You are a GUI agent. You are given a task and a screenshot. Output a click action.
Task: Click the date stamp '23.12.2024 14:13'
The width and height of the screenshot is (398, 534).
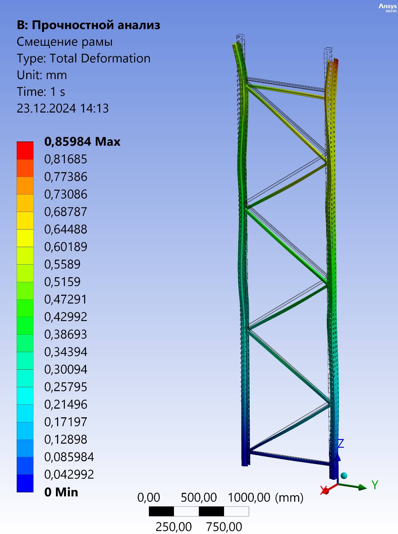coord(63,108)
